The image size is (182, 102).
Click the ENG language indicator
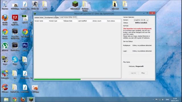tap(167, 99)
